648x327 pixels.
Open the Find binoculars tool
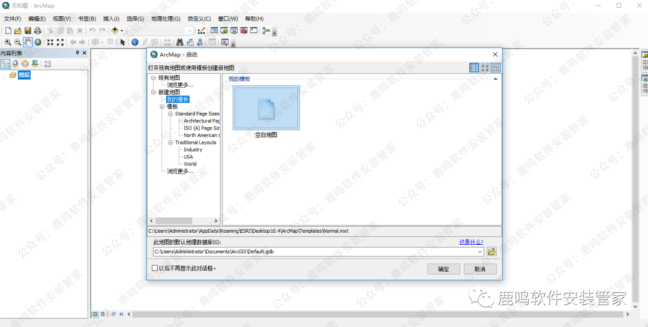click(x=180, y=42)
